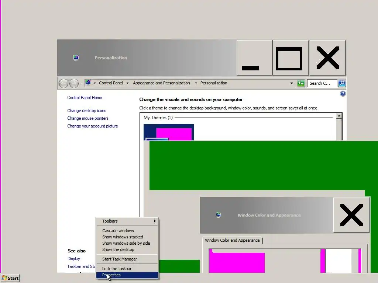Screen dimensions: 378x283
Task: Open Properties from the taskbar menu
Action: pyautogui.click(x=127, y=275)
